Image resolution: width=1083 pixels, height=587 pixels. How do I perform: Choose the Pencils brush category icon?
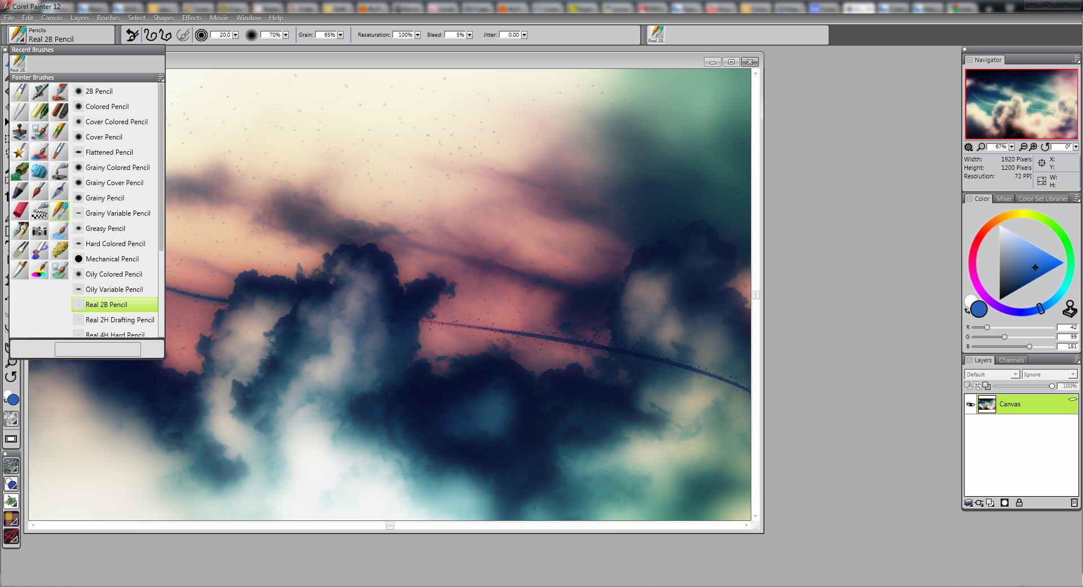(x=59, y=211)
